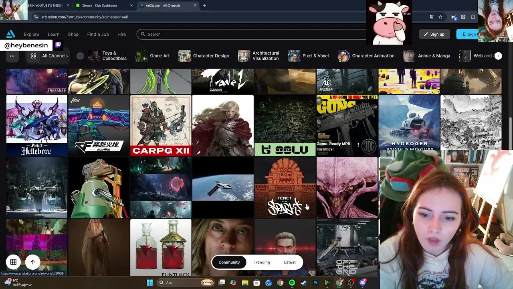The image size is (513, 289).
Task: Open the spacecraft over Earth thumbnail
Action: point(223,187)
